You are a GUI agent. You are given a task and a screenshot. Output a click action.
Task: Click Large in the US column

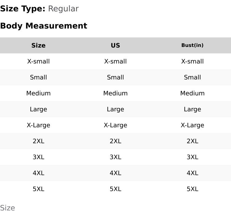tap(115, 109)
